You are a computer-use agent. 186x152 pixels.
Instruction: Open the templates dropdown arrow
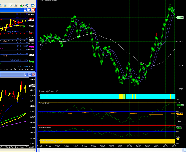[x=35, y=6]
